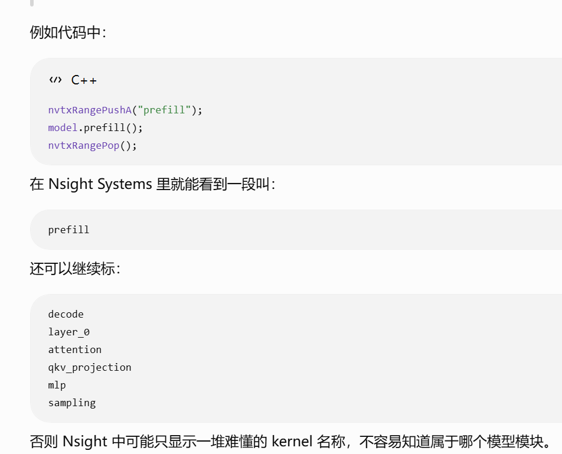The height and width of the screenshot is (454, 562).
Task: Click the gray quote bar in the top corner
Action: pos(31,3)
